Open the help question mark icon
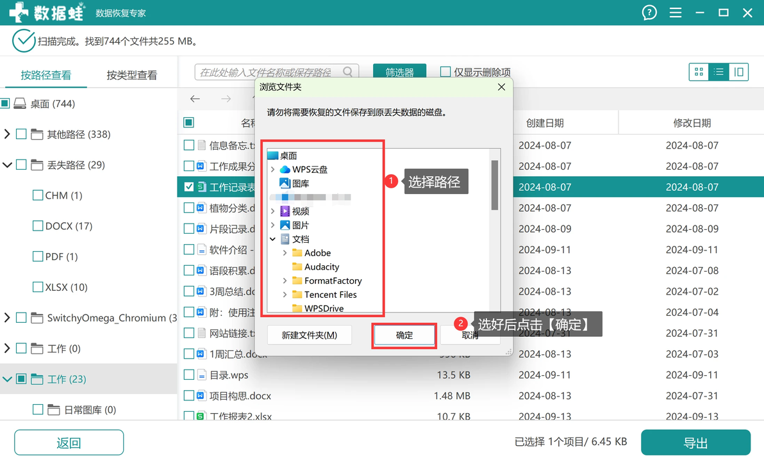 click(x=649, y=13)
